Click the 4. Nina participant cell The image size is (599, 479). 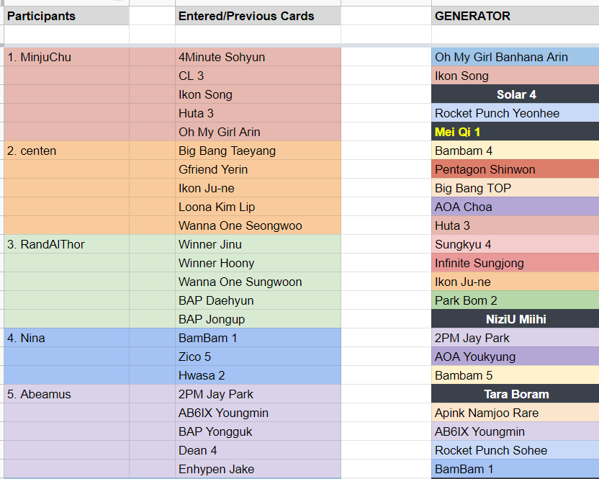[x=66, y=338]
